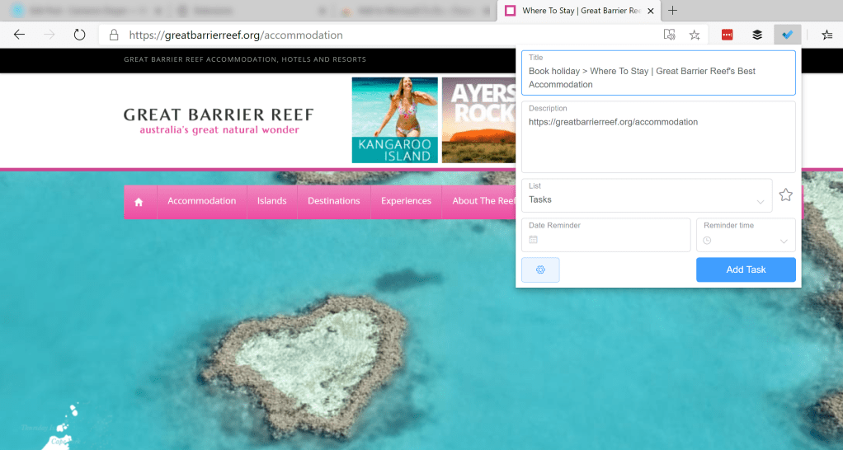Click the Add Task button
Image resolution: width=843 pixels, height=450 pixels.
pyautogui.click(x=746, y=270)
